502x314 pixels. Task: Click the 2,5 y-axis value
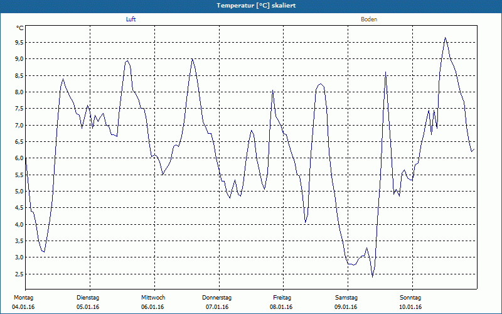pyautogui.click(x=20, y=274)
